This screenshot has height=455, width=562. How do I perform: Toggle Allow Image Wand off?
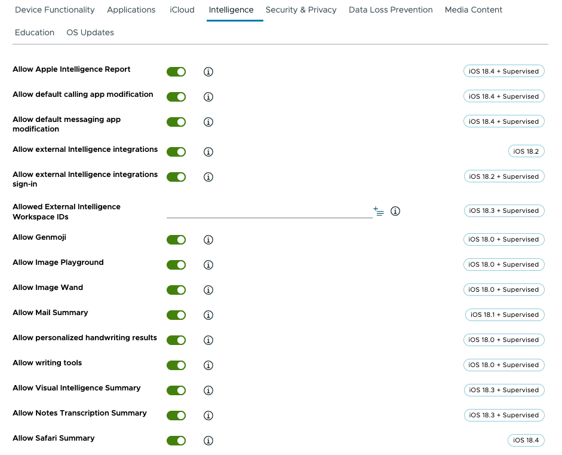(176, 290)
